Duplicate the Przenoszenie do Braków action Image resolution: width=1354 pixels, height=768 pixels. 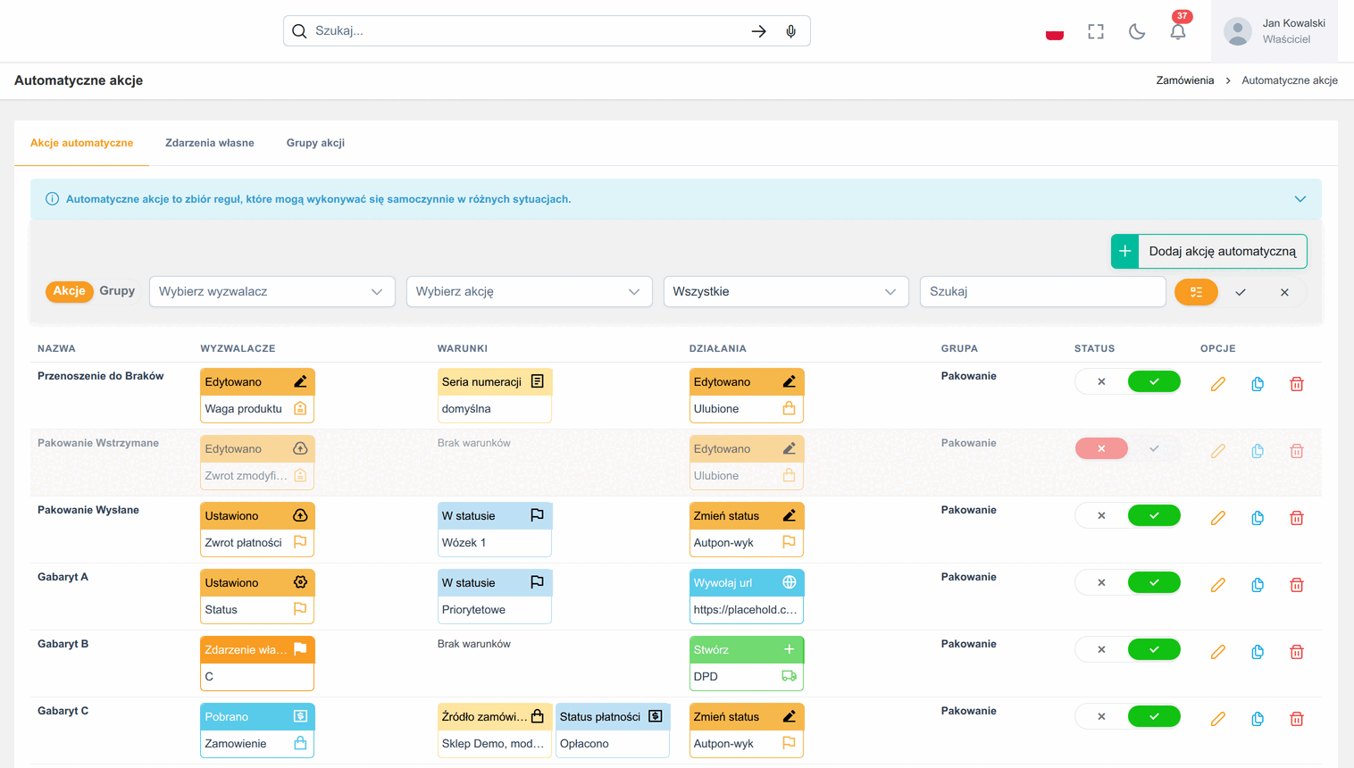point(1258,384)
